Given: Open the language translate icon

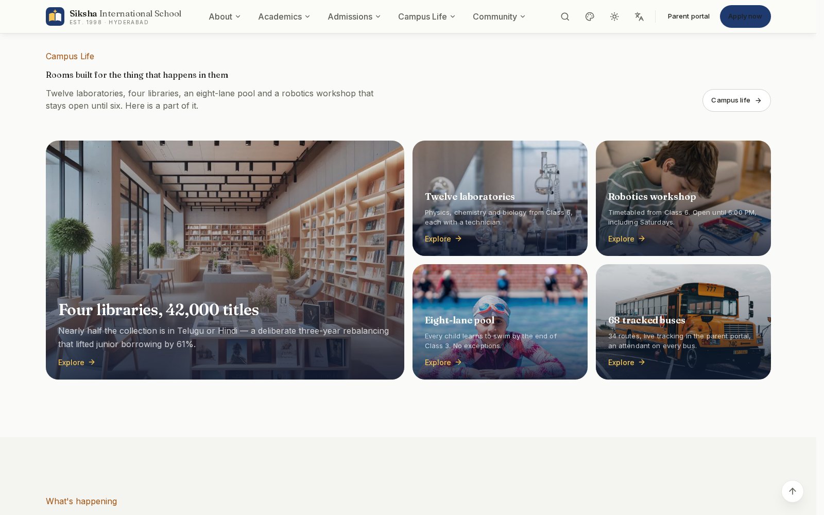Looking at the screenshot, I should pos(639,16).
